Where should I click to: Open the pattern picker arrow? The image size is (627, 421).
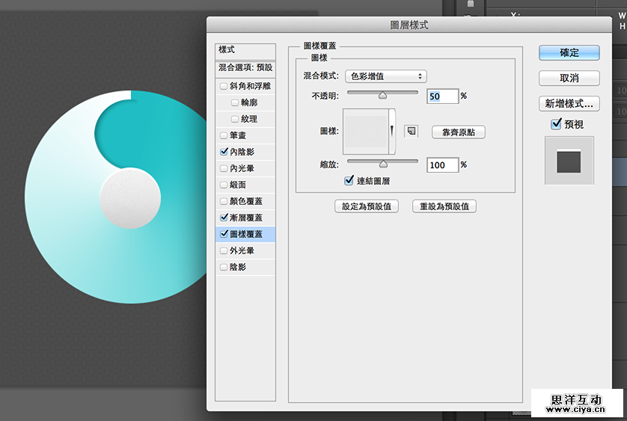tap(392, 131)
